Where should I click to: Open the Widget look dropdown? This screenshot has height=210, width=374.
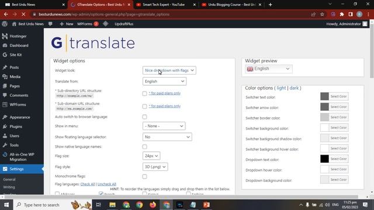tap(169, 70)
